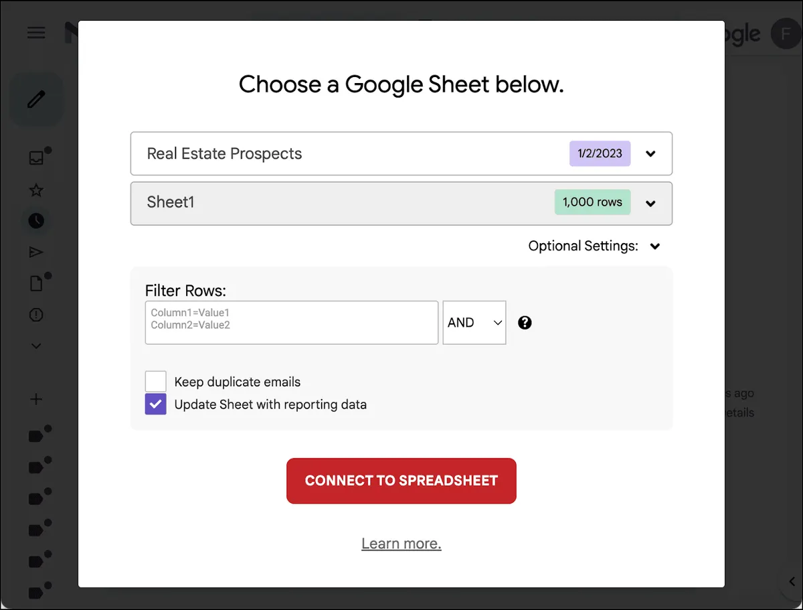Uncheck Update Sheet with reporting data
The image size is (803, 610).
tap(156, 404)
